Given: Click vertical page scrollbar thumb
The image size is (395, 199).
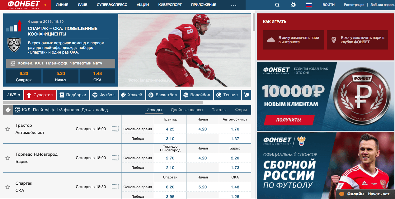Looking at the screenshot, I should (254, 22).
